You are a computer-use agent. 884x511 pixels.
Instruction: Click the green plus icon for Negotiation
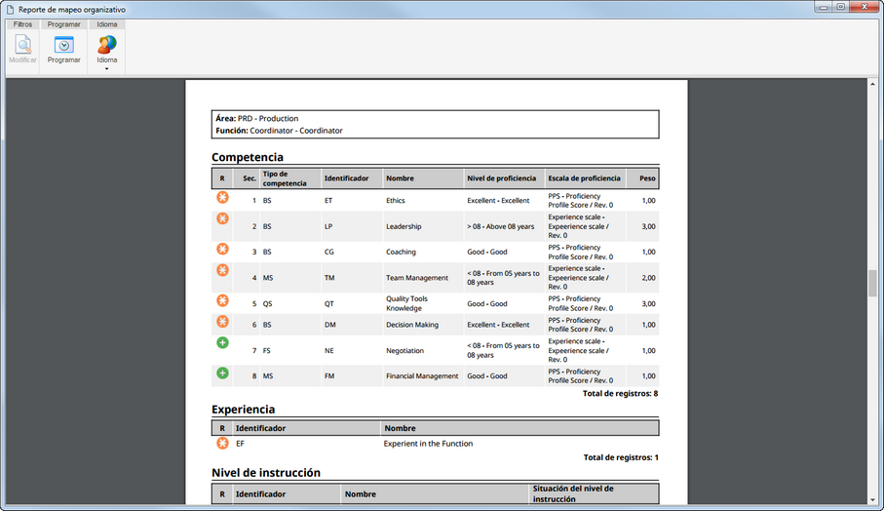pos(222,342)
